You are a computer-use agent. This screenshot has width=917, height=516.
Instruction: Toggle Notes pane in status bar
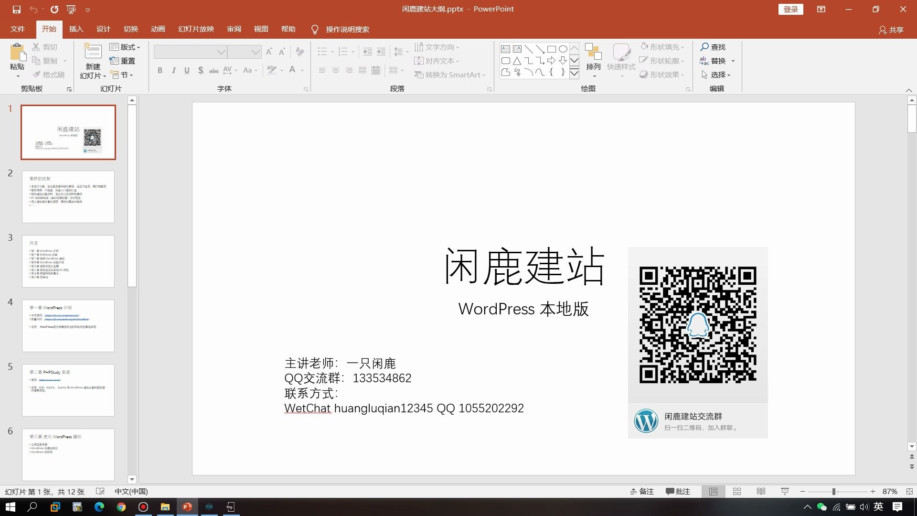(x=641, y=491)
